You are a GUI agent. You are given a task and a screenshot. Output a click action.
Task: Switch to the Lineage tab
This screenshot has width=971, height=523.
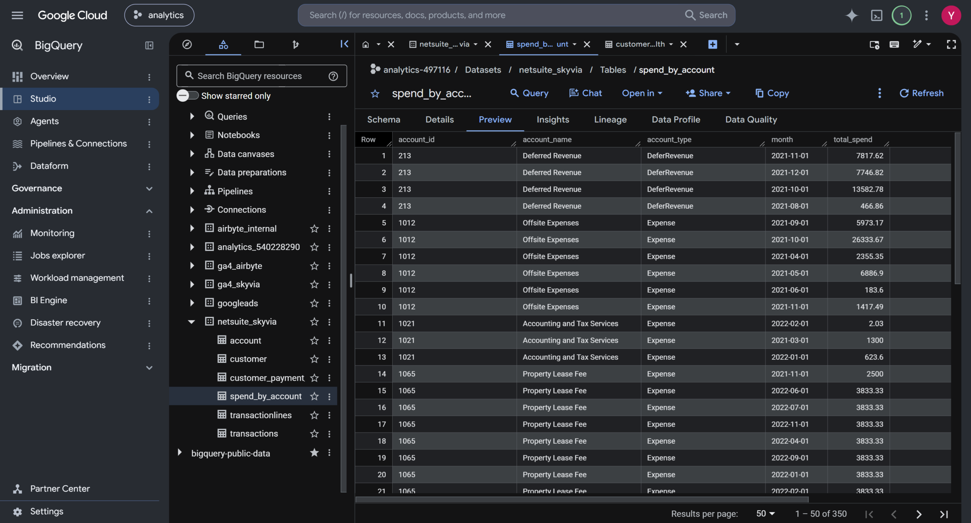pos(610,120)
